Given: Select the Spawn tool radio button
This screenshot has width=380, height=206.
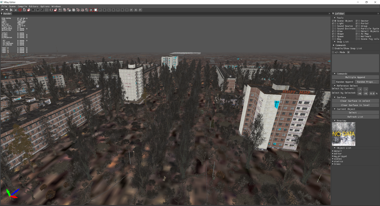Looking at the screenshot, I should click(x=335, y=36).
